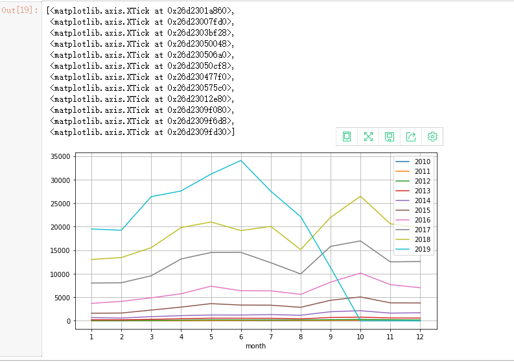Image resolution: width=514 pixels, height=362 pixels.
Task: Click the 20000 y-axis tick label
Action: tap(60, 227)
